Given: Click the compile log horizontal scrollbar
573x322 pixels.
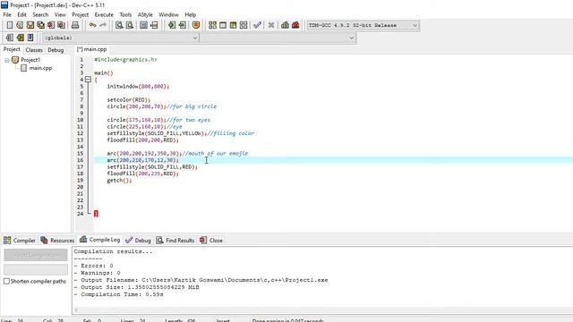Looking at the screenshot, I should [x=321, y=310].
